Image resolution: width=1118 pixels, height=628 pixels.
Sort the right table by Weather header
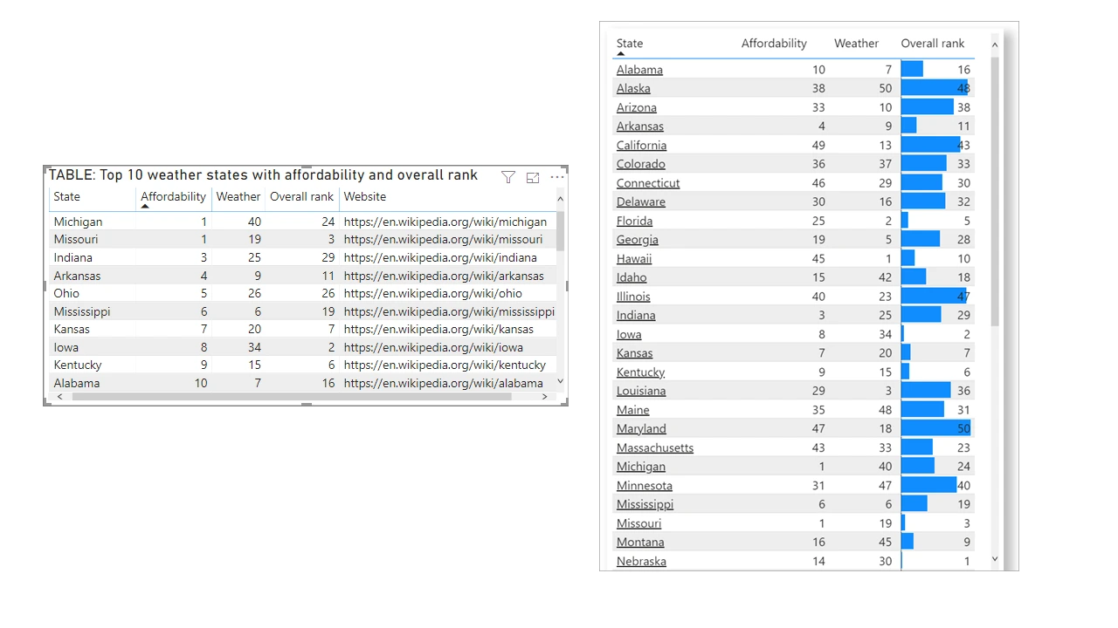pos(856,44)
